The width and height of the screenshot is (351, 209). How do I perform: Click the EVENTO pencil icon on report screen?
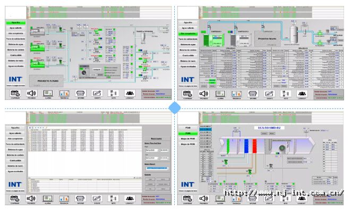[97, 198]
